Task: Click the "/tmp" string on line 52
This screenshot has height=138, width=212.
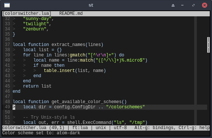Action: [x=137, y=122]
